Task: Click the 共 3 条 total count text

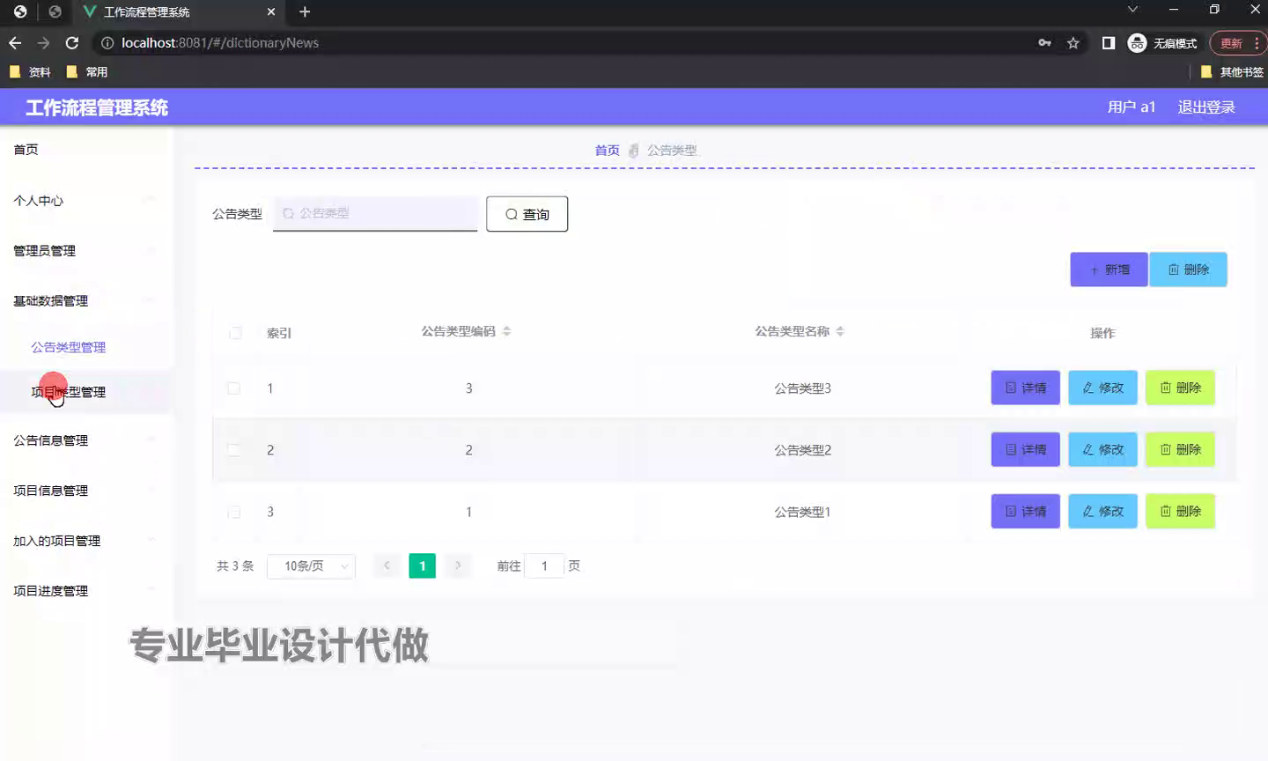Action: pyautogui.click(x=235, y=565)
